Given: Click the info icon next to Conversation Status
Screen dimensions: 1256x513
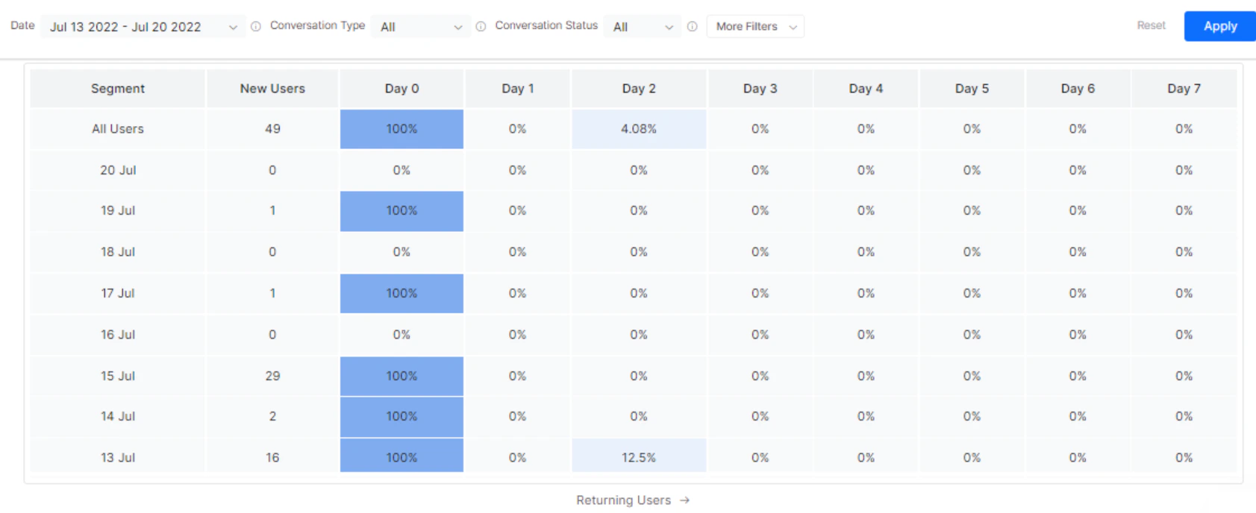Looking at the screenshot, I should click(692, 26).
